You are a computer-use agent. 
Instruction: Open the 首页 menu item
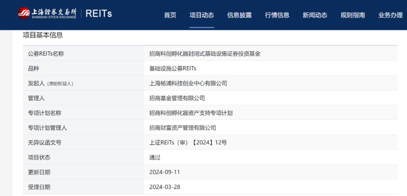pos(170,15)
